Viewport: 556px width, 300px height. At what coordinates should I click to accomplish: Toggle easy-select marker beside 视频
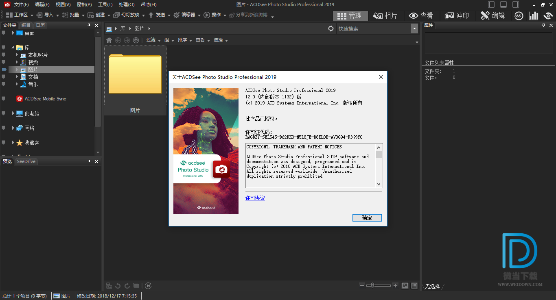[4, 62]
